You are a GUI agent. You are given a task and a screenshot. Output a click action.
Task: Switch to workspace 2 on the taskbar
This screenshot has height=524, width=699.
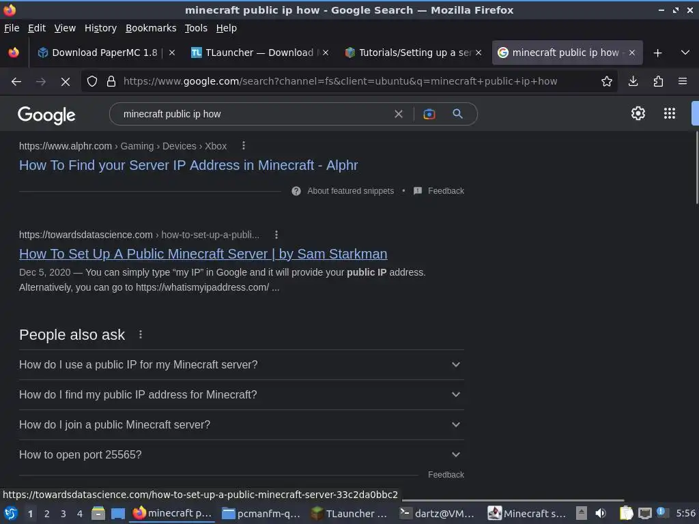pyautogui.click(x=47, y=514)
